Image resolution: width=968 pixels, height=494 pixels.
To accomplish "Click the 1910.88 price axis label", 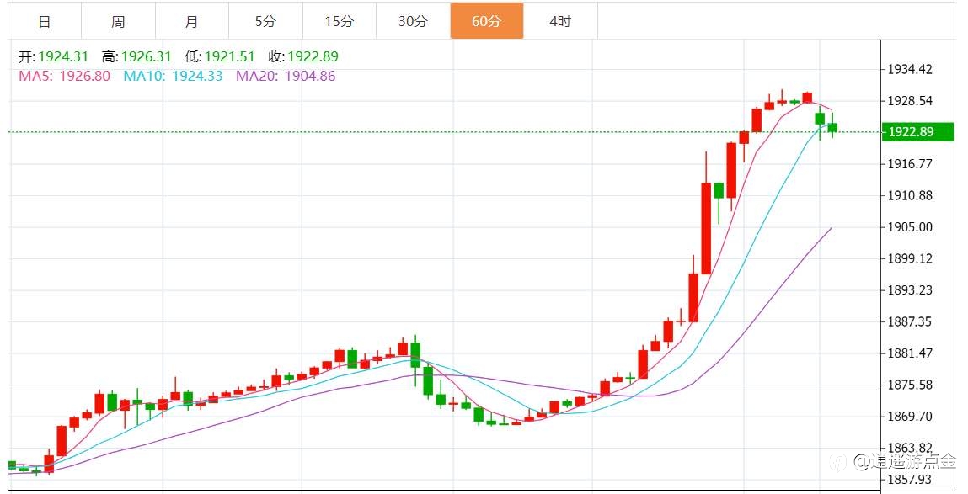I will 910,195.
